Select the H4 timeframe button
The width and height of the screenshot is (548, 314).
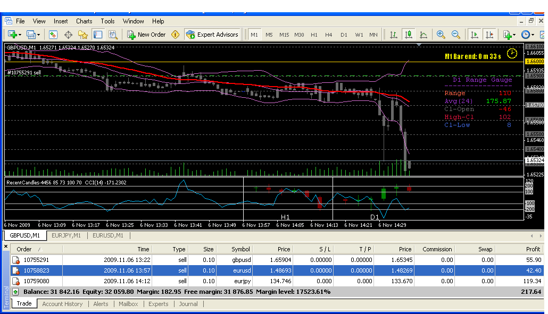tap(329, 35)
